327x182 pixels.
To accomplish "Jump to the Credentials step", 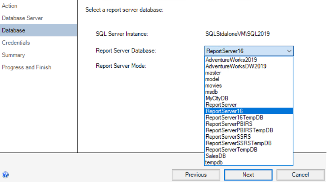I will pos(38,43).
